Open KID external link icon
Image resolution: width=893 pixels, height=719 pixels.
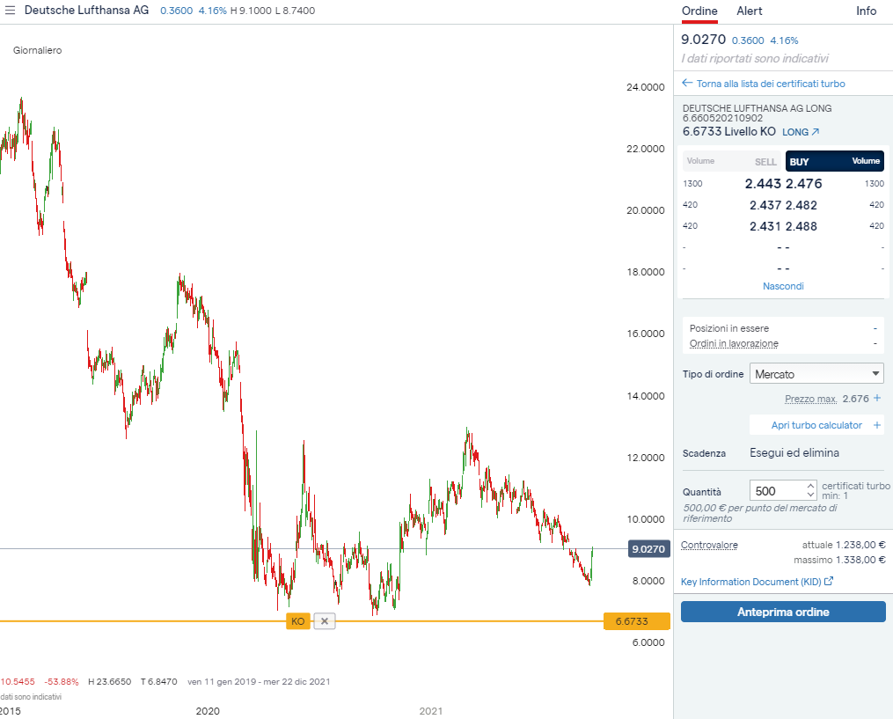[x=829, y=582]
